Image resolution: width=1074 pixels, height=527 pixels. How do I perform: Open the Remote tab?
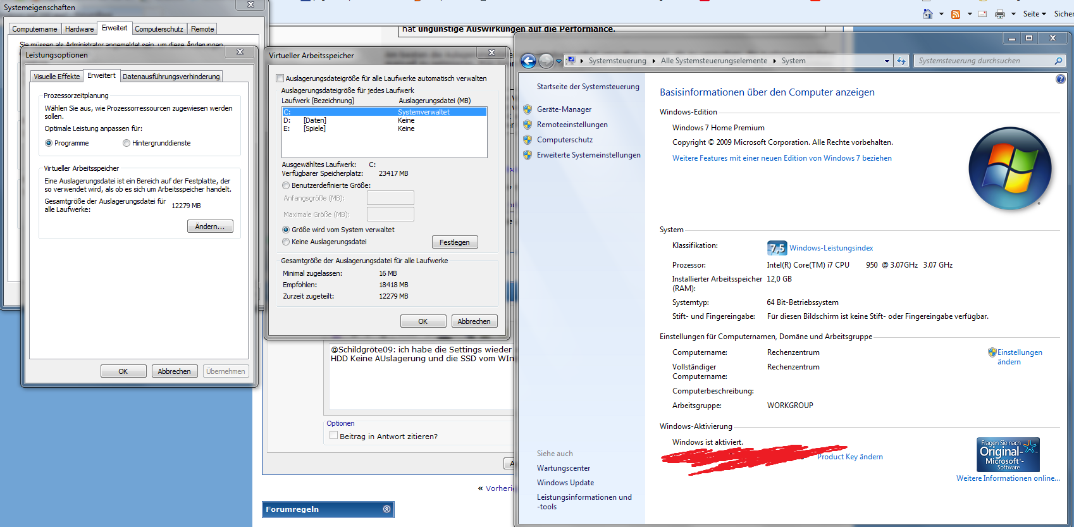click(202, 29)
